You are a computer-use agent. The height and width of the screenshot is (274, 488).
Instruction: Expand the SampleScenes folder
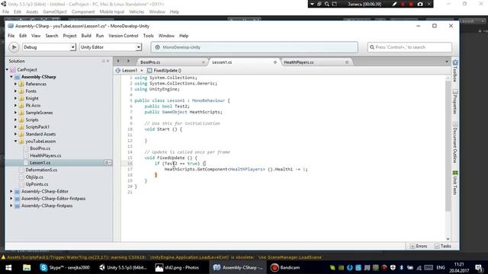[x=15, y=113]
